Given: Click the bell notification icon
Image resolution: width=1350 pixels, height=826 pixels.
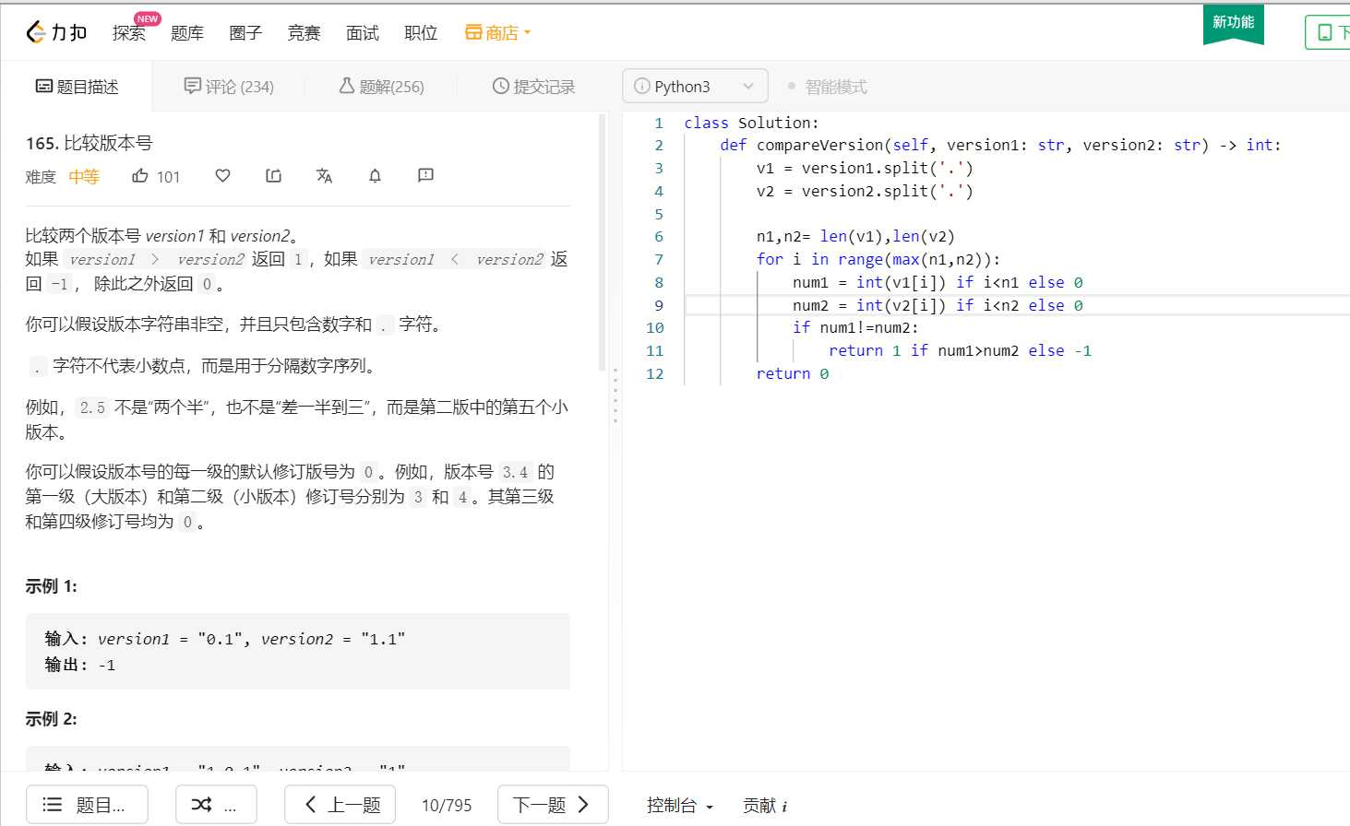Looking at the screenshot, I should tap(375, 175).
